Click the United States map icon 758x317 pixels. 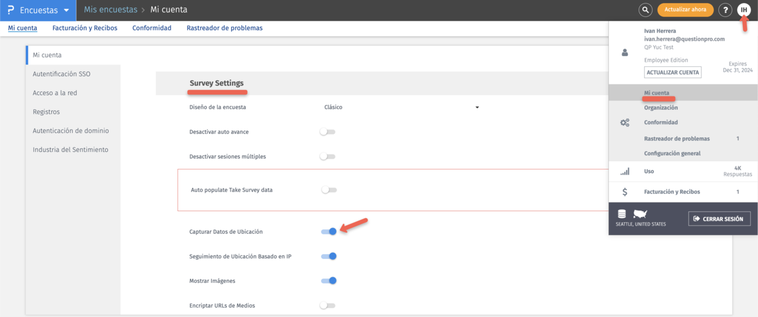tap(640, 214)
